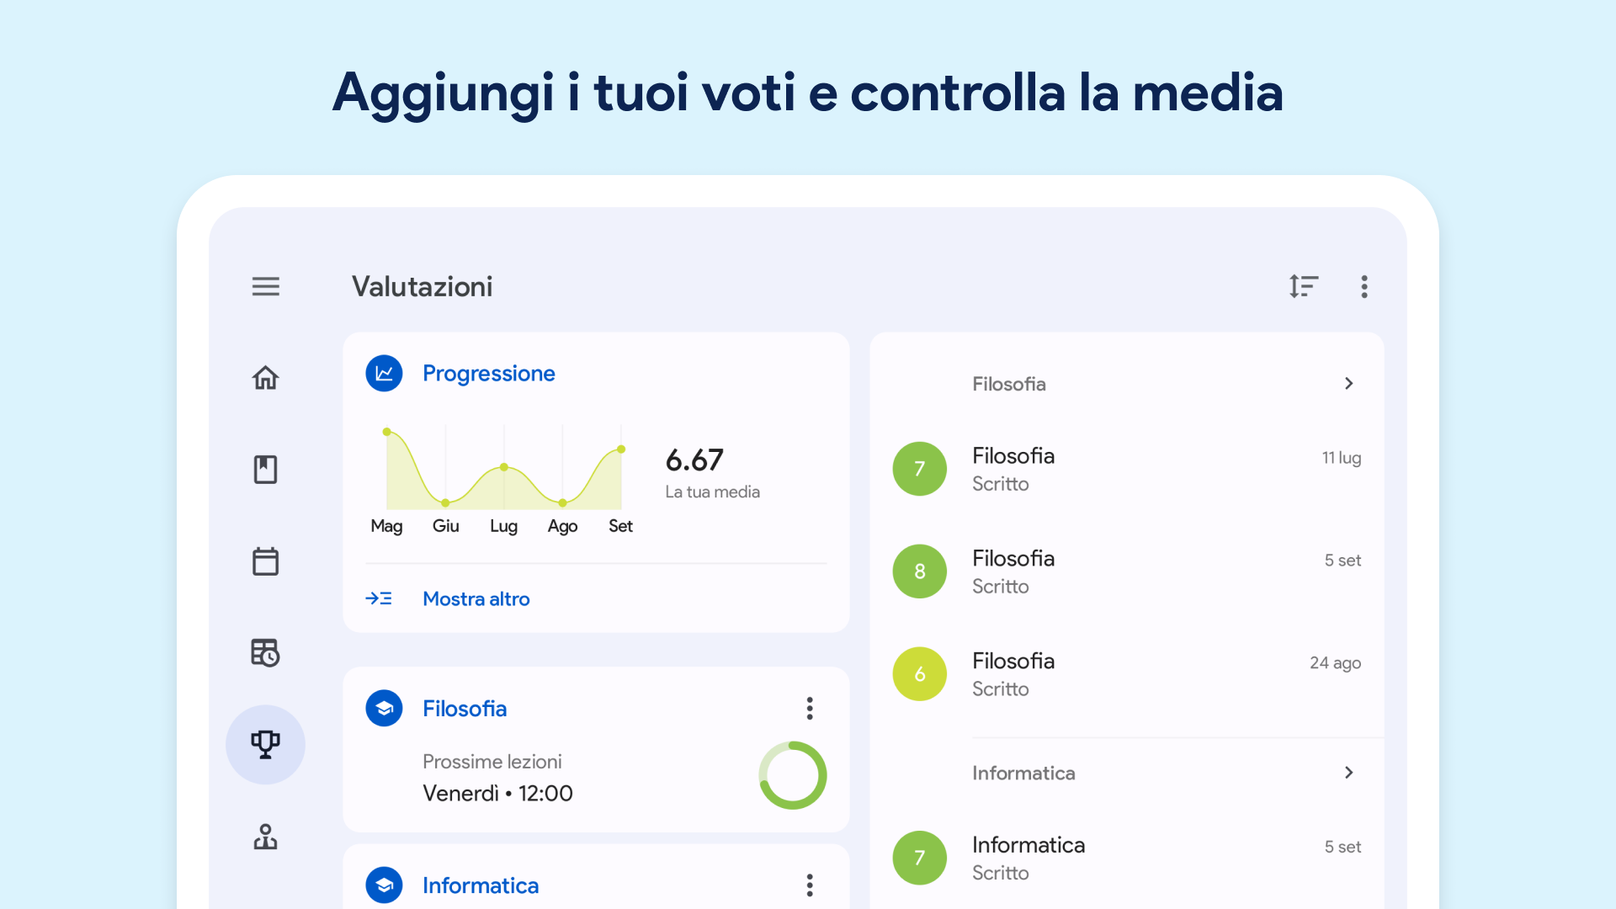Open the Filosofia grade dated 24 ago
Viewport: 1616px width, 909px height.
[1126, 674]
